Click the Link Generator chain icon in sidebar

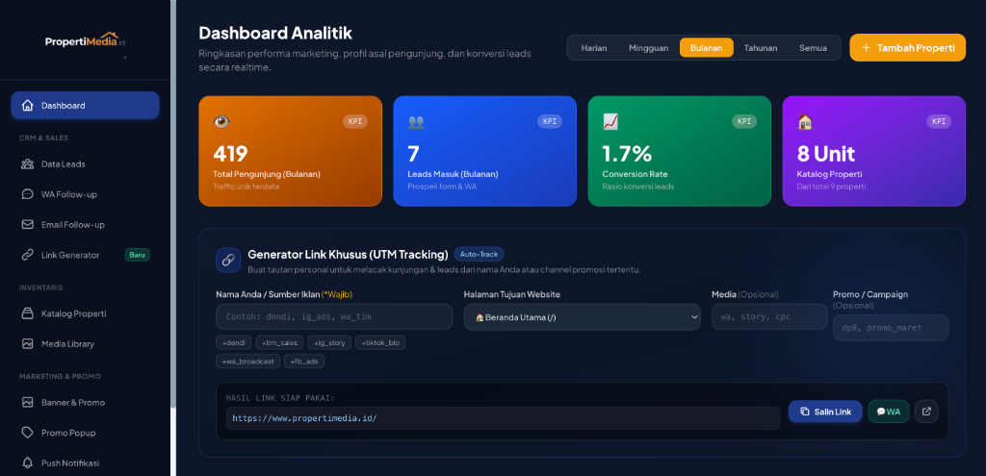click(x=28, y=255)
